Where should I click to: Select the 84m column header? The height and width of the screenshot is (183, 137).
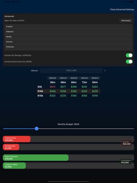pyautogui.click(x=95, y=82)
